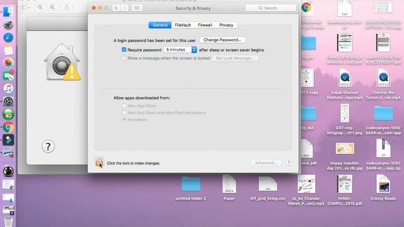The width and height of the screenshot is (404, 227).
Task: Switch to the FileVault tab
Action: coord(182,25)
